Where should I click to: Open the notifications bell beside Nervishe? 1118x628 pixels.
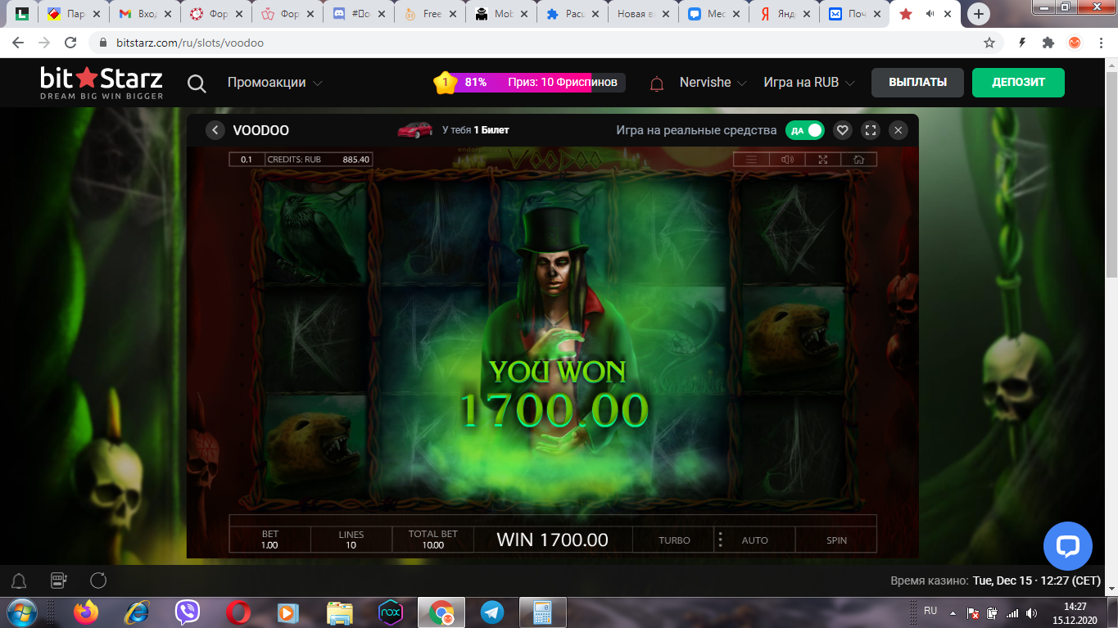(657, 84)
